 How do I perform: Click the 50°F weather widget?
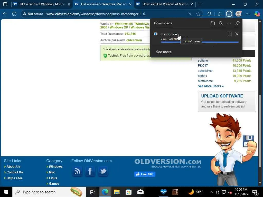195,192
